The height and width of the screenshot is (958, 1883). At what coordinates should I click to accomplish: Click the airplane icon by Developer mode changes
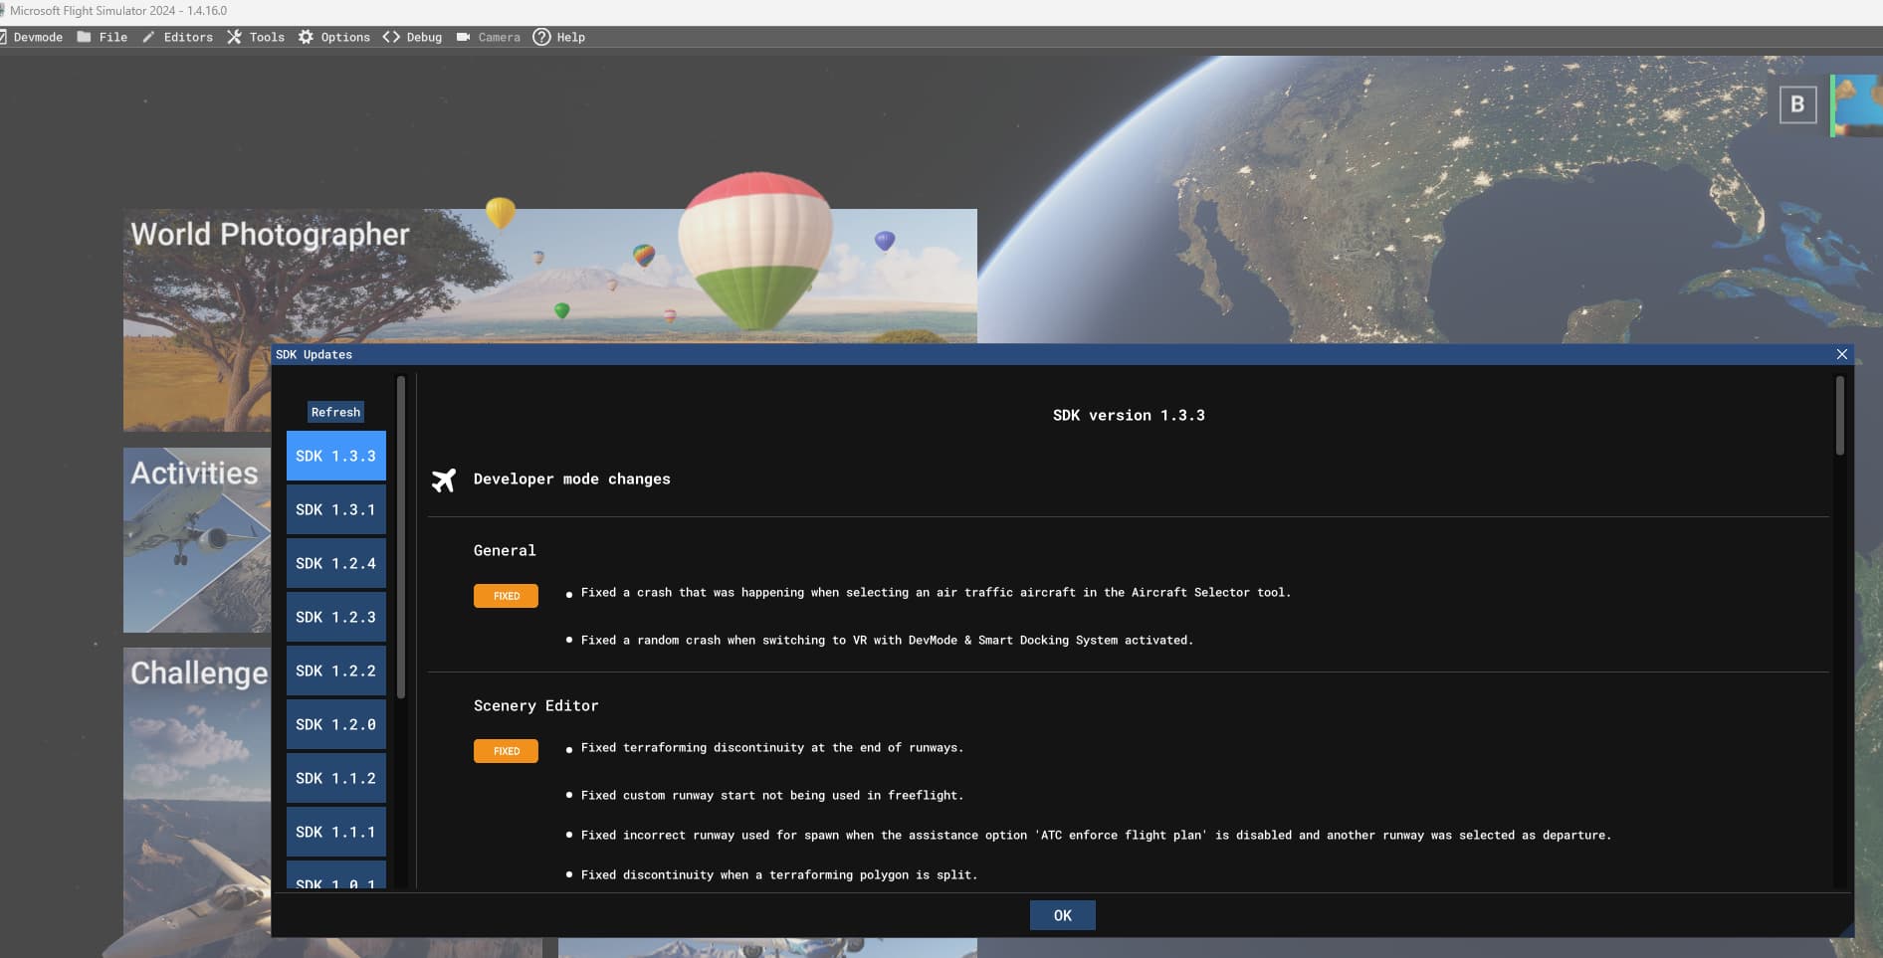(444, 480)
